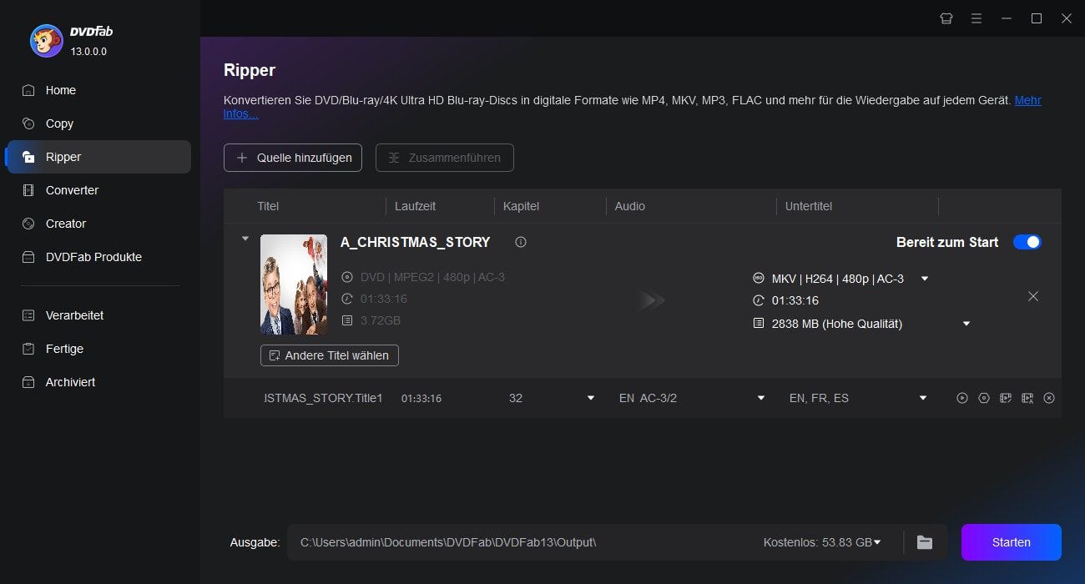Open advanced settings hexagon icon for Title1
The image size is (1085, 584).
point(984,398)
